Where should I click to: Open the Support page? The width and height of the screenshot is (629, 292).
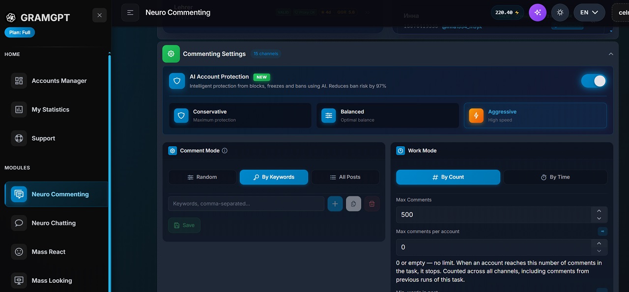[57, 138]
